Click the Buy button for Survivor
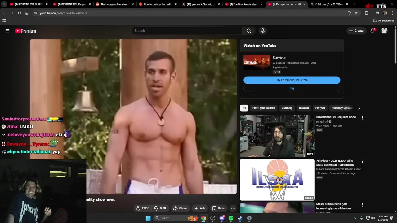Screen dimensions: 397x223 pyautogui.click(x=292, y=88)
